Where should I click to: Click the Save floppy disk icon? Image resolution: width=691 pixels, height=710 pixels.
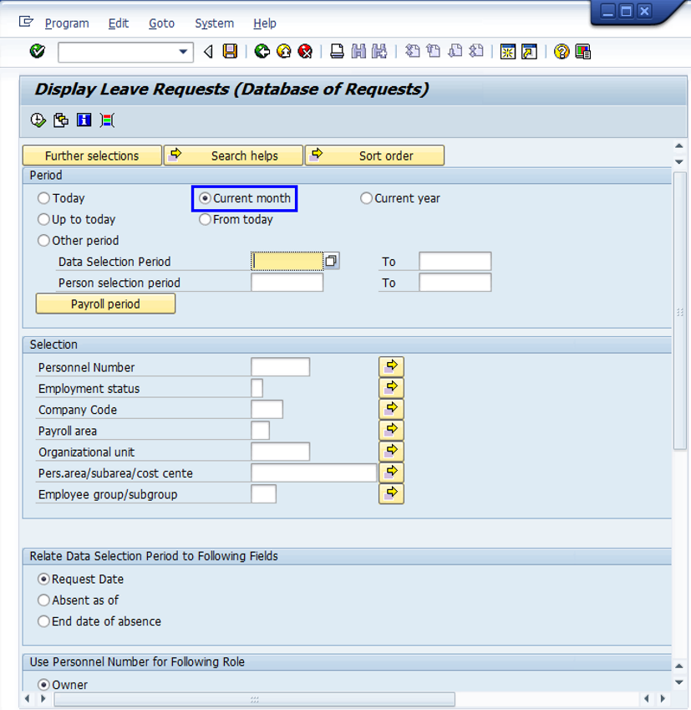230,51
